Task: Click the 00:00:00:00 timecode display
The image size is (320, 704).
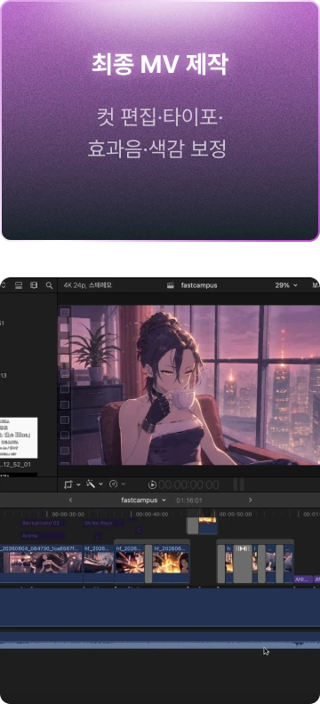Action: pos(188,485)
